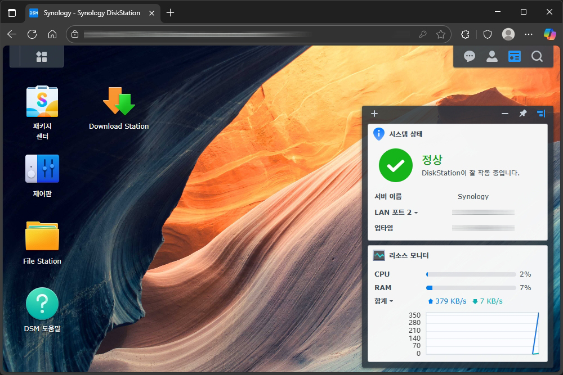Click the system status info icon
Viewport: 563px width, 375px height.
point(379,134)
